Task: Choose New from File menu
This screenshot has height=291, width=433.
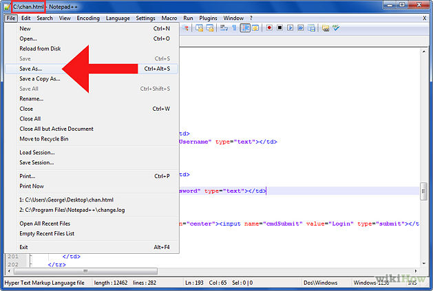Action: (x=92, y=28)
